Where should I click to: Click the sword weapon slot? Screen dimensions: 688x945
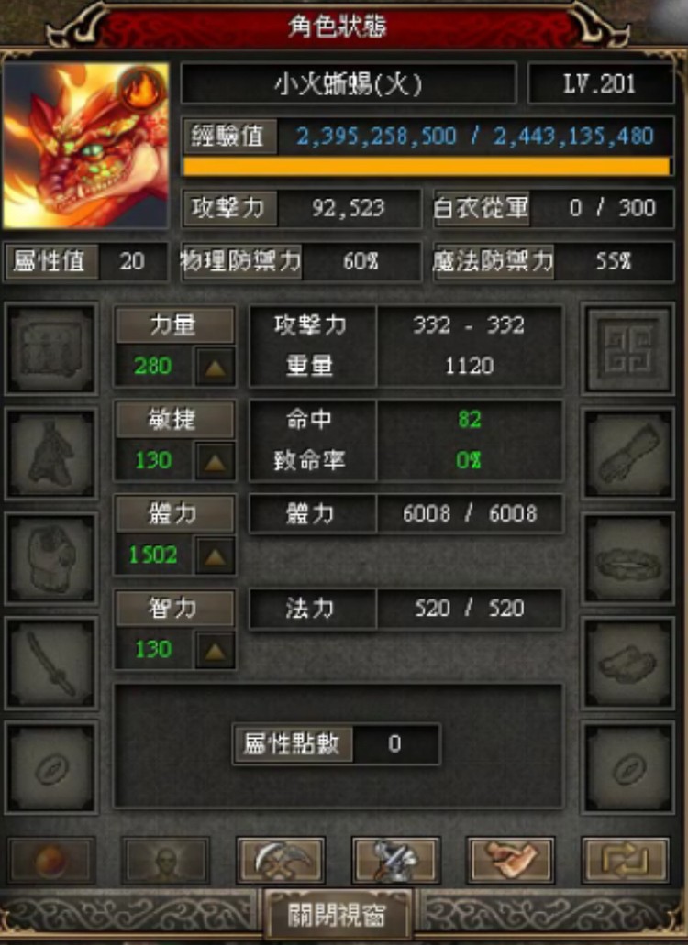tap(50, 663)
